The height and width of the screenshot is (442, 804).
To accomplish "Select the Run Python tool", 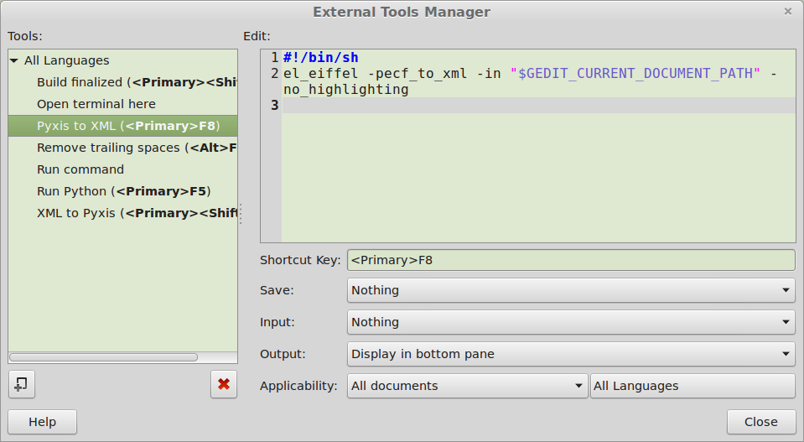I will pos(123,191).
